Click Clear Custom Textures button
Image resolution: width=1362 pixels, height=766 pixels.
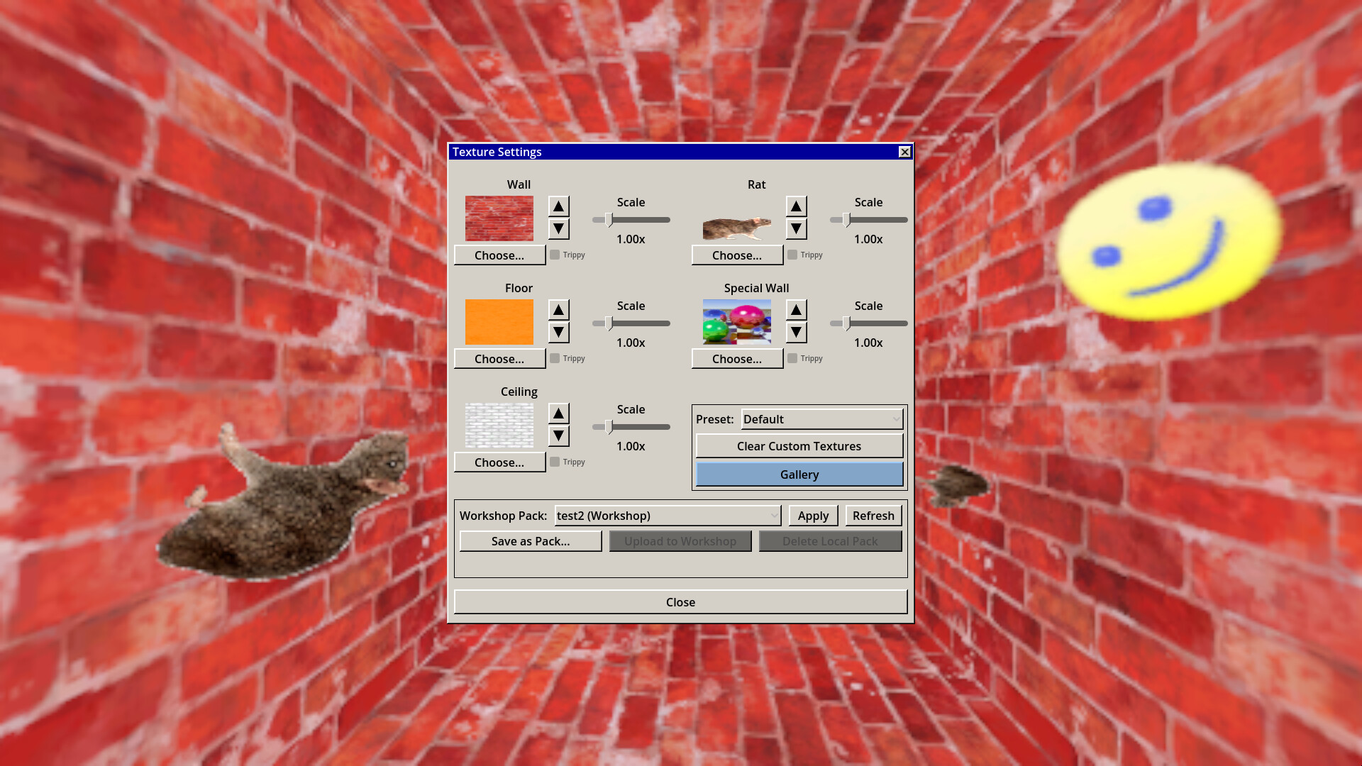coord(799,446)
